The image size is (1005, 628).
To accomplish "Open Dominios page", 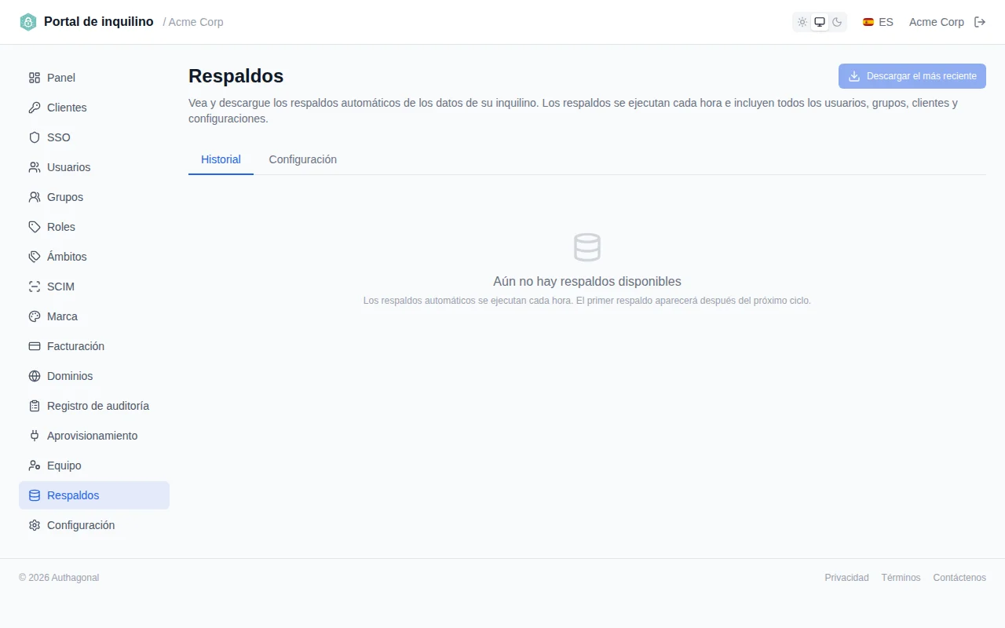I will pos(94,376).
